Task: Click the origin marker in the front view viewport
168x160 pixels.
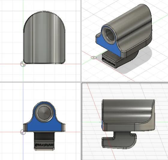Action: [x=23, y=132]
